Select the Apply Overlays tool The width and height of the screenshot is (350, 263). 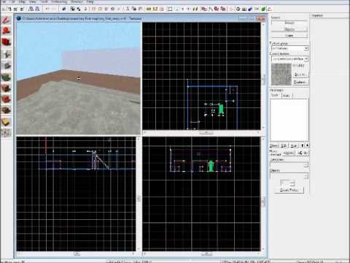click(x=7, y=110)
